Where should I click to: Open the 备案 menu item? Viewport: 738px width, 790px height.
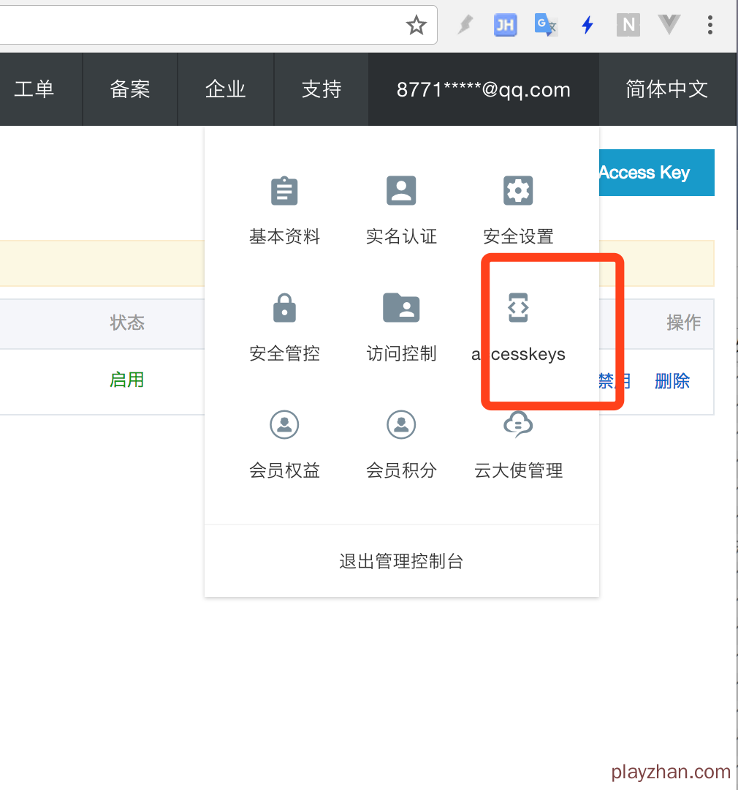[130, 90]
